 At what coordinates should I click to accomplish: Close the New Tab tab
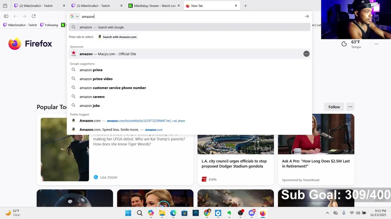point(236,6)
